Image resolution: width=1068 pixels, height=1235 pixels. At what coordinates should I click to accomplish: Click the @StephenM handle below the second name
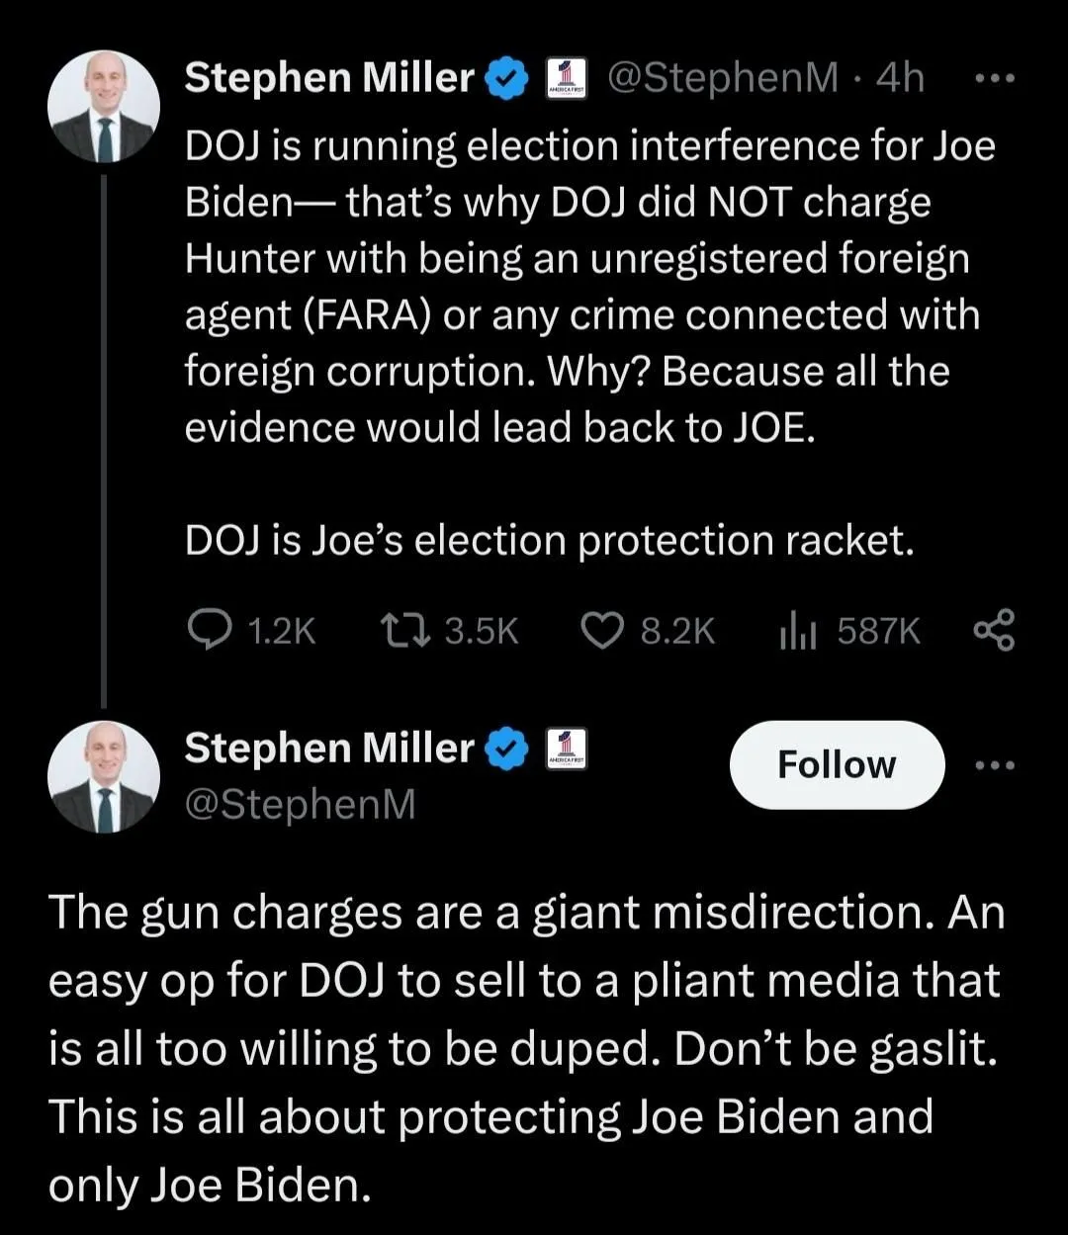tap(301, 805)
